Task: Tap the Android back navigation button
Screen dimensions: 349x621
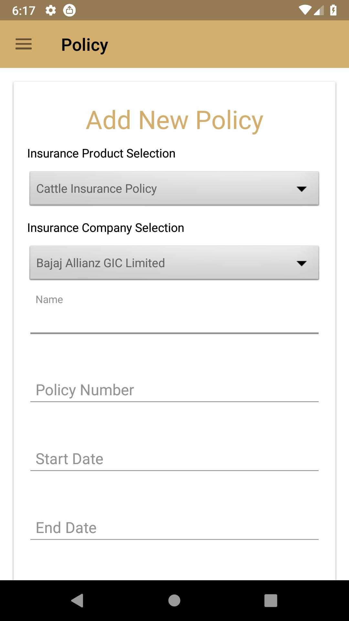Action: 77,600
